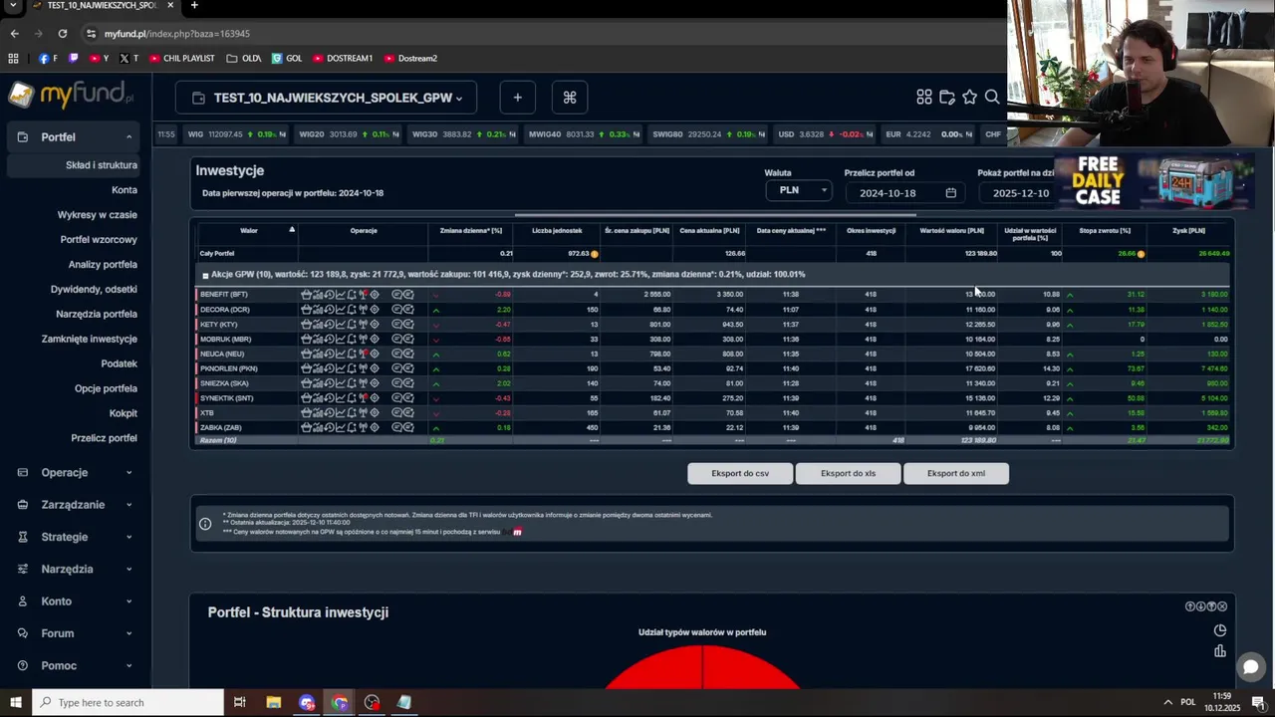Open portfolio selector TEST_10_NAJWIEKSZYCH_SPOLEK_GPW

[327, 98]
